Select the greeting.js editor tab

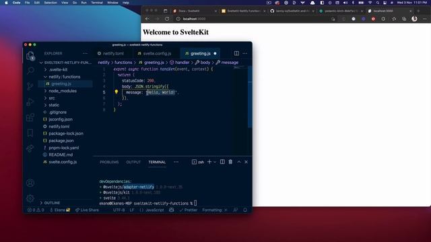201,53
